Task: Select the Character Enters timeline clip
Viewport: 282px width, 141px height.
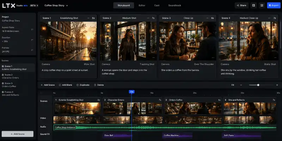Action: tap(133, 106)
